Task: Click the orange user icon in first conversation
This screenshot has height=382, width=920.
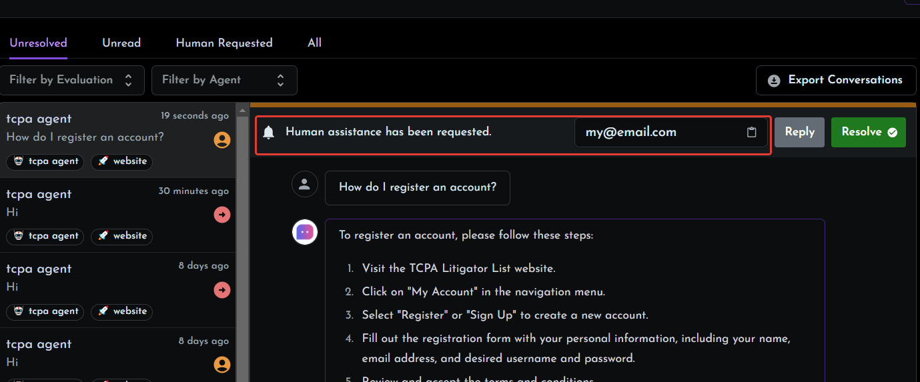Action: (221, 140)
